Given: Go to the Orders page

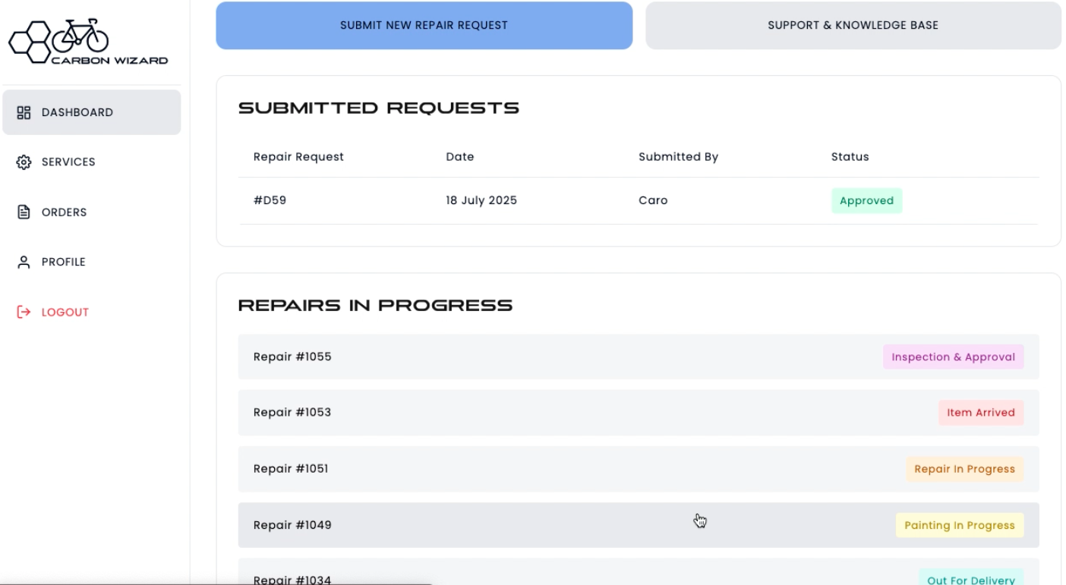Looking at the screenshot, I should click(x=64, y=212).
